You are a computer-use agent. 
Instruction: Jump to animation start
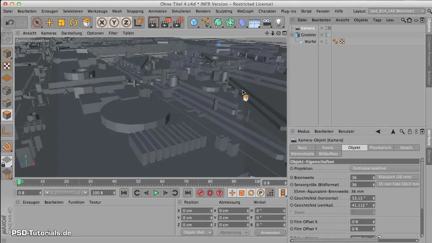(124, 193)
